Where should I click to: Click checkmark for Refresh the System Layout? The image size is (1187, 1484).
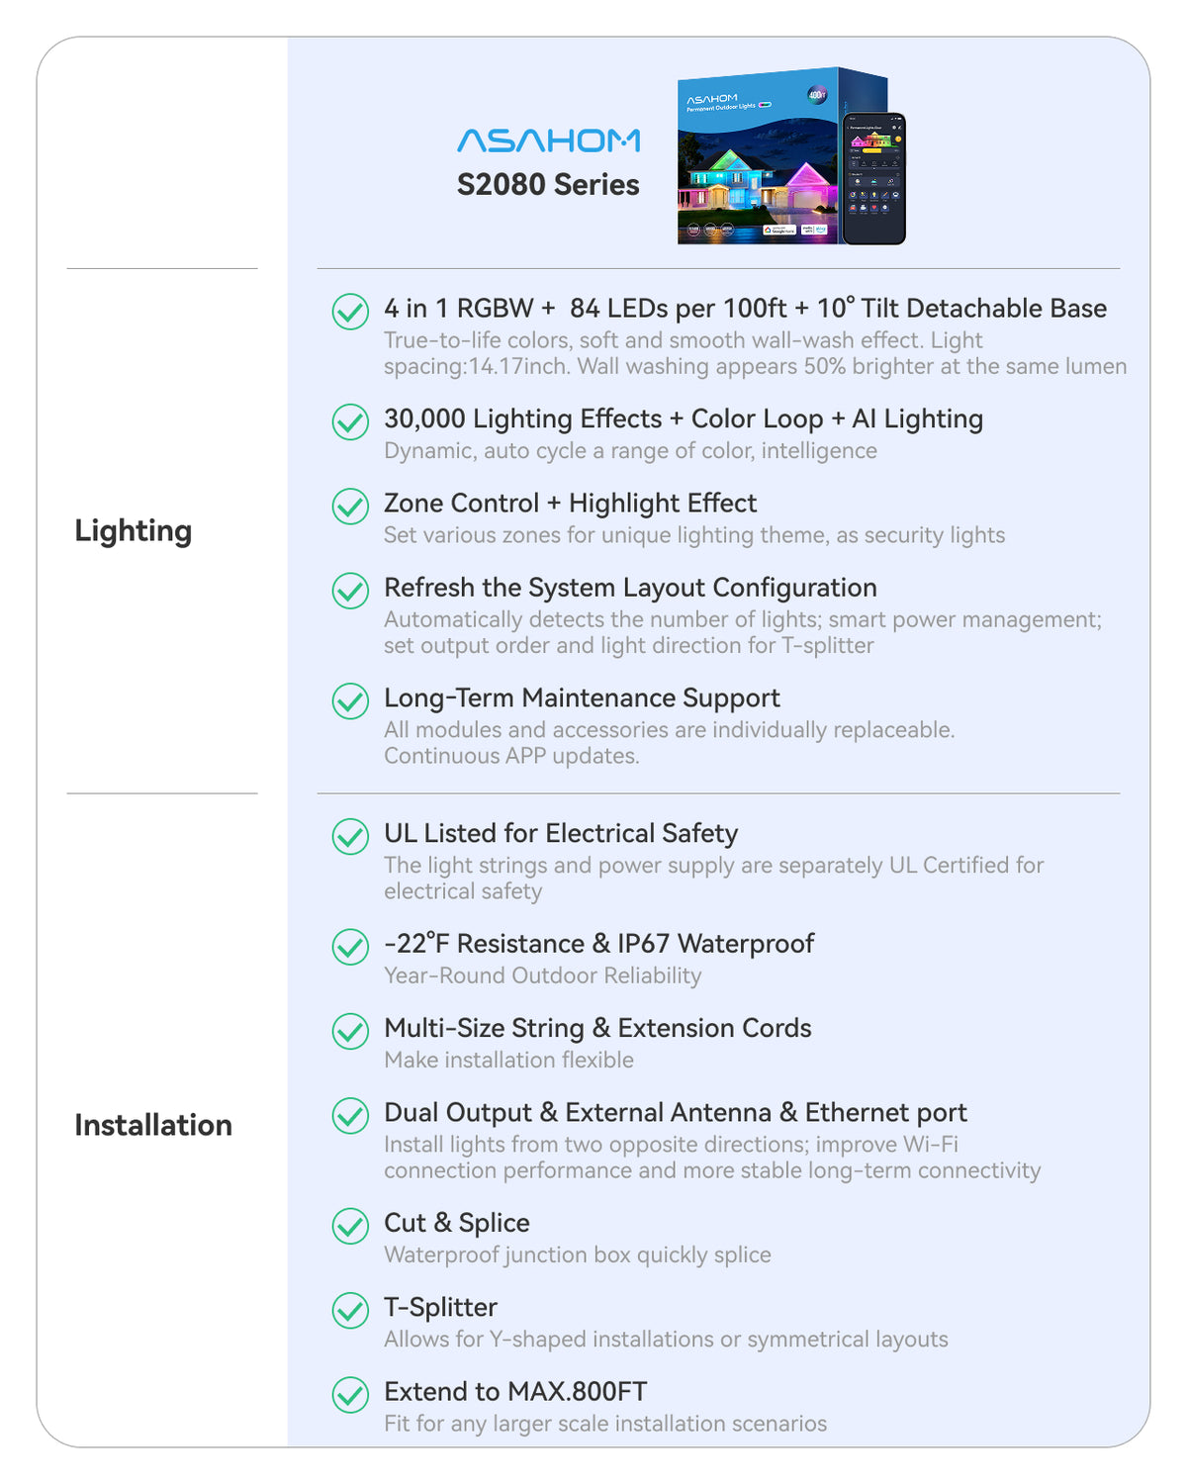point(350,591)
